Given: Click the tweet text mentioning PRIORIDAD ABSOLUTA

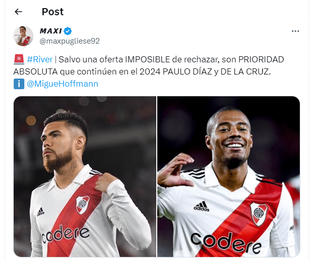Looking at the screenshot, I should click(x=149, y=65).
